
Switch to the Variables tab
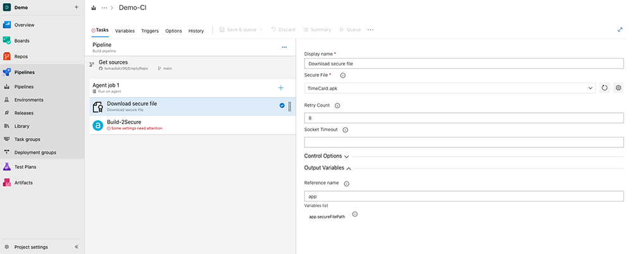click(125, 31)
